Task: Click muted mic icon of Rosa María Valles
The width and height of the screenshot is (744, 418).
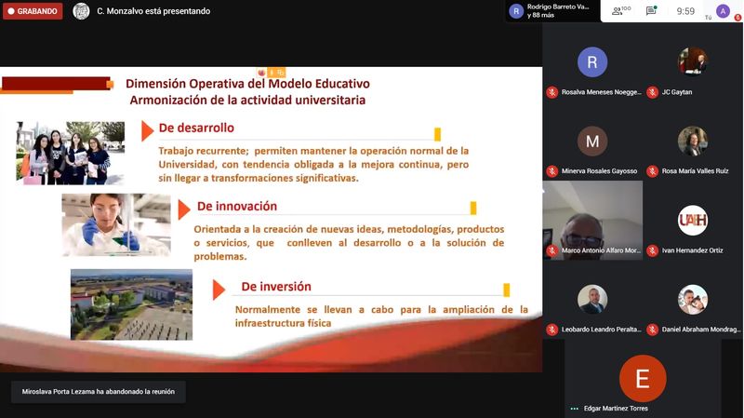Action: (x=653, y=171)
